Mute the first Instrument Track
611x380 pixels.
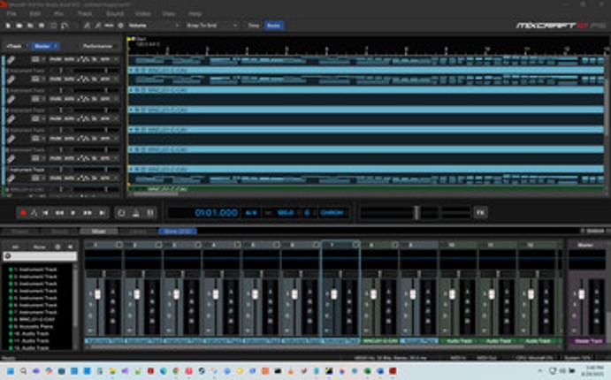point(55,58)
